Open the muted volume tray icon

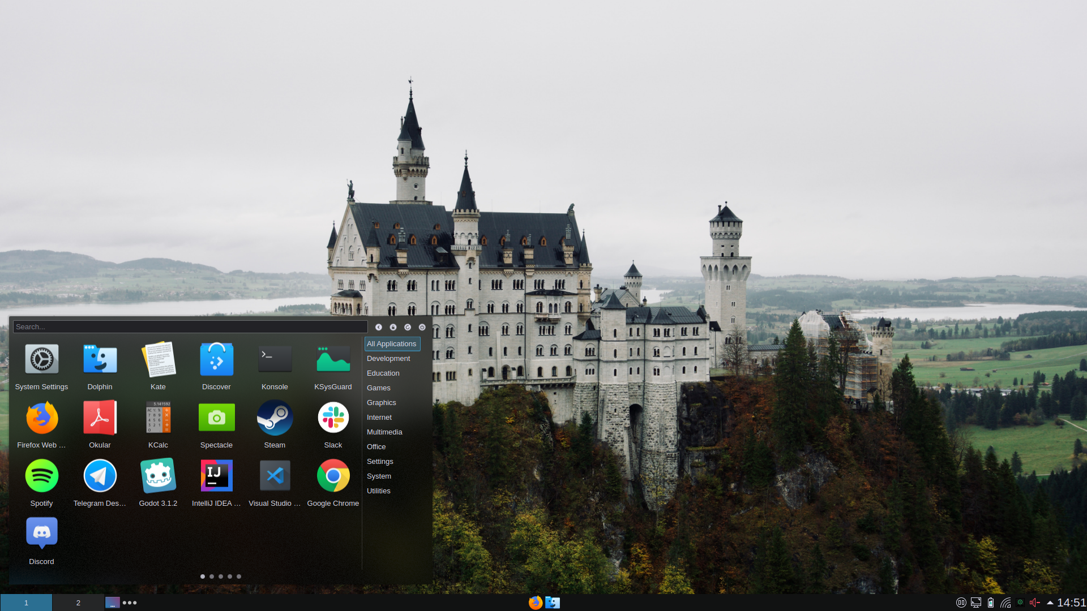[x=1035, y=603]
